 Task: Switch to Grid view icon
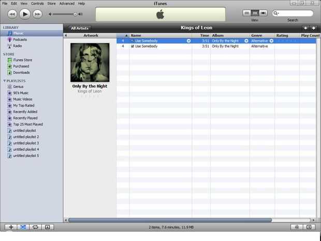pyautogui.click(x=255, y=13)
